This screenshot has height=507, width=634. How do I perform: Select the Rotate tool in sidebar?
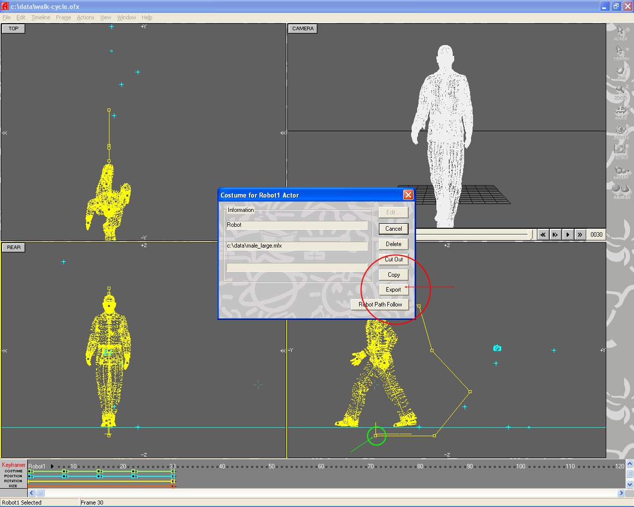click(621, 131)
